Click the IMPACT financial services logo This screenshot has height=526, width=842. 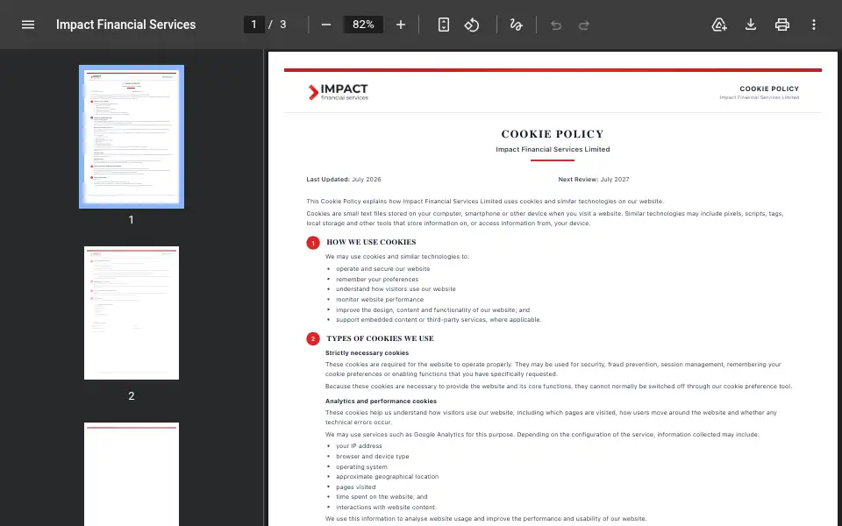point(339,92)
